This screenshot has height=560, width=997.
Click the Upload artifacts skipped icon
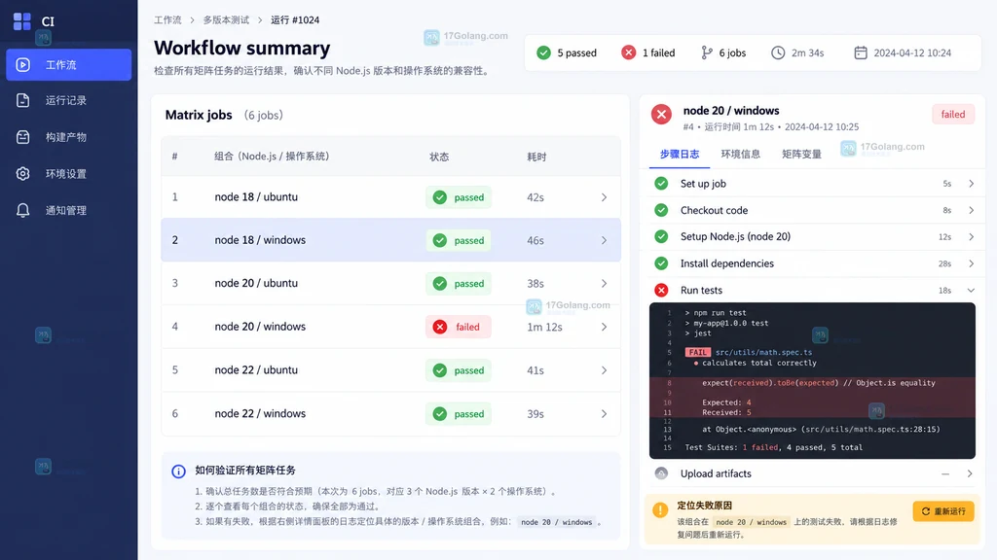(661, 473)
